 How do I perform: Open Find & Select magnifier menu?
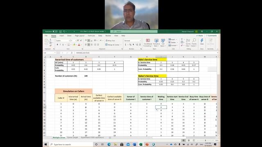coord(194,42)
